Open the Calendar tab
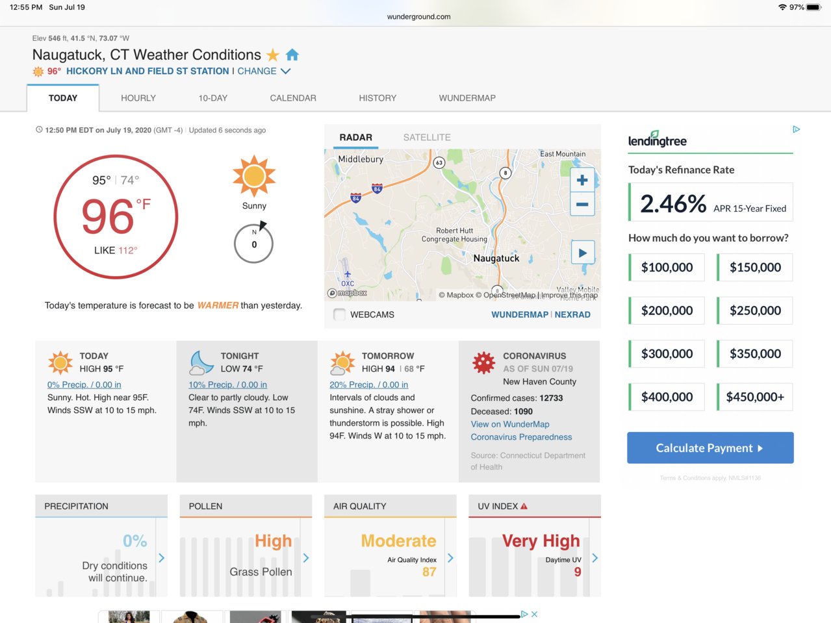Image resolution: width=831 pixels, height=623 pixels. tap(293, 98)
